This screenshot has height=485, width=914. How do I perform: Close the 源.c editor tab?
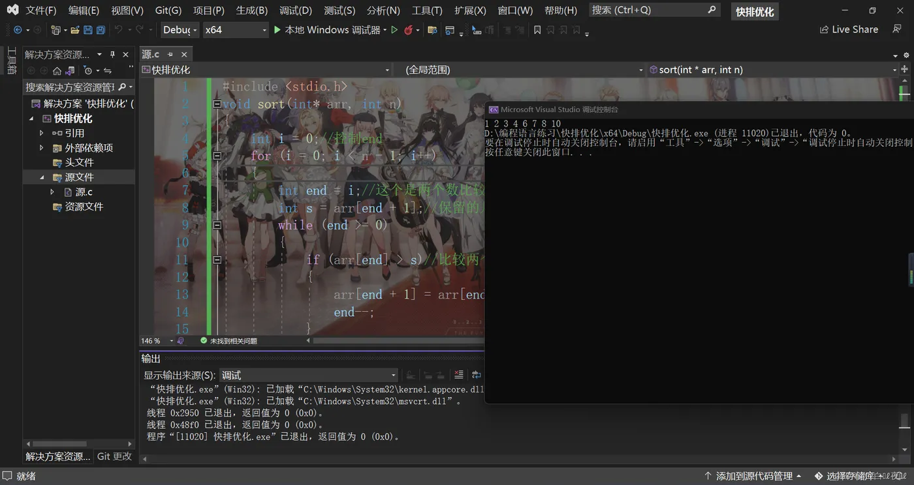(184, 55)
